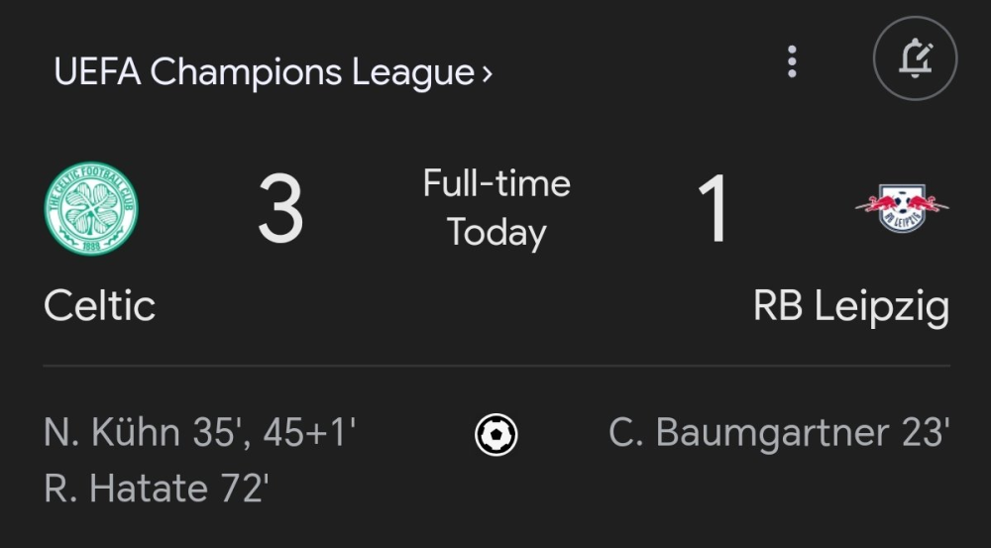
Task: Open the UEFA Champions League link
Action: click(x=264, y=72)
